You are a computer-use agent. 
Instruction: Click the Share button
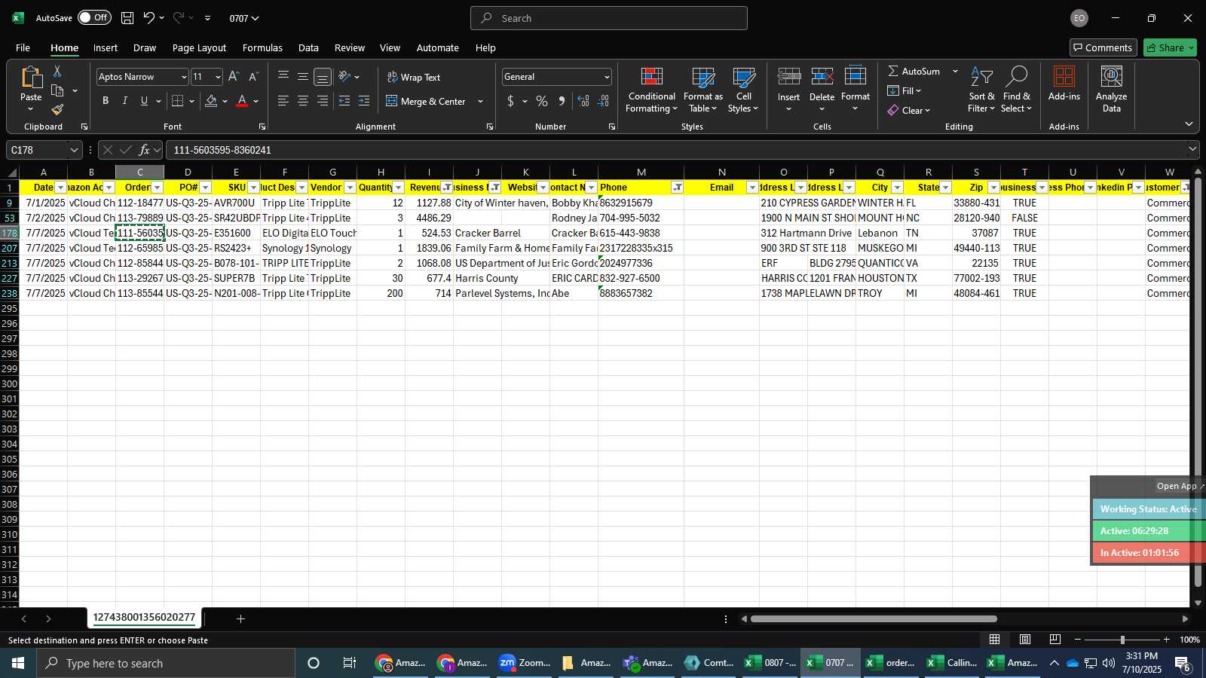tap(1170, 47)
